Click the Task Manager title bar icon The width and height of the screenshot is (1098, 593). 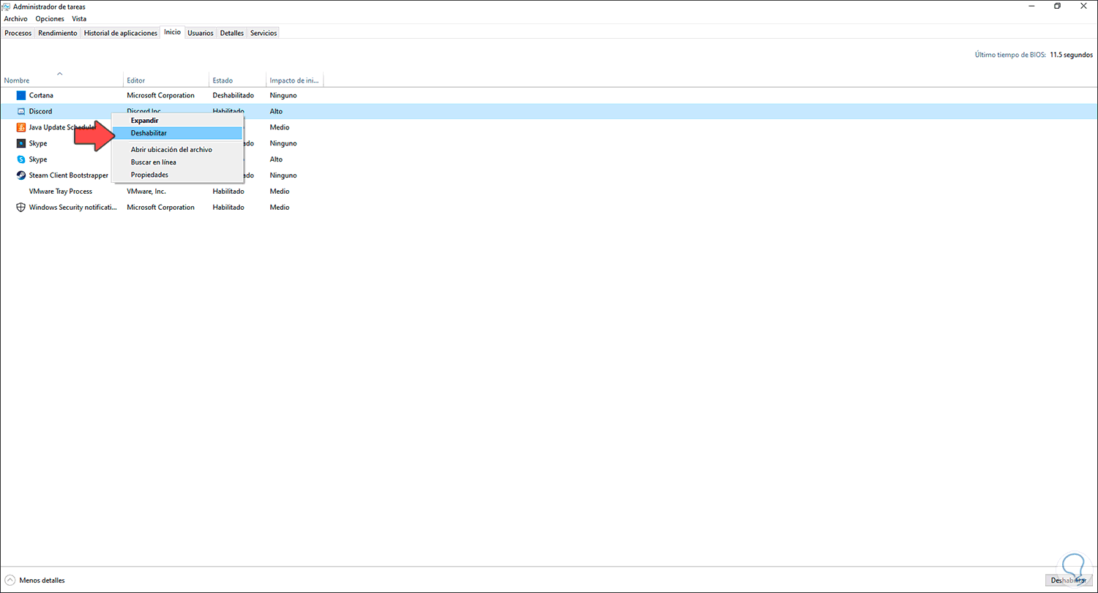coord(7,7)
